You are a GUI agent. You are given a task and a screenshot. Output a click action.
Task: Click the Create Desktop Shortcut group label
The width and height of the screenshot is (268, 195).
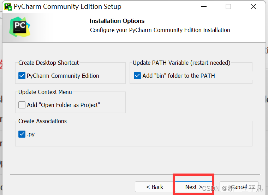pos(48,63)
